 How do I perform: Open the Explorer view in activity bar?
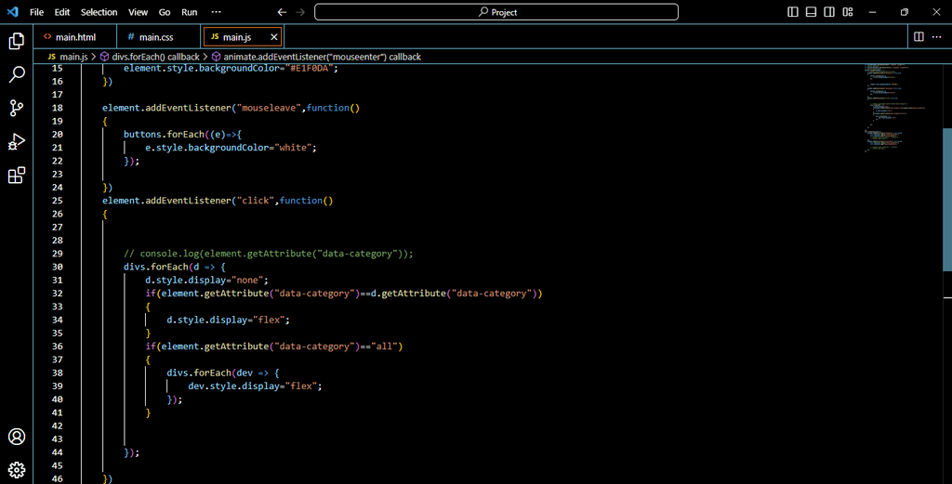(17, 41)
